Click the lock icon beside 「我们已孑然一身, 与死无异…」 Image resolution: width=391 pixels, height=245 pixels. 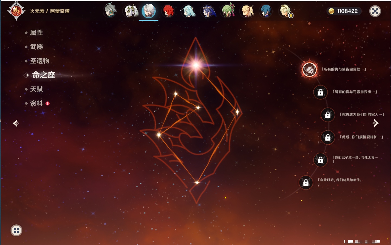320,160
